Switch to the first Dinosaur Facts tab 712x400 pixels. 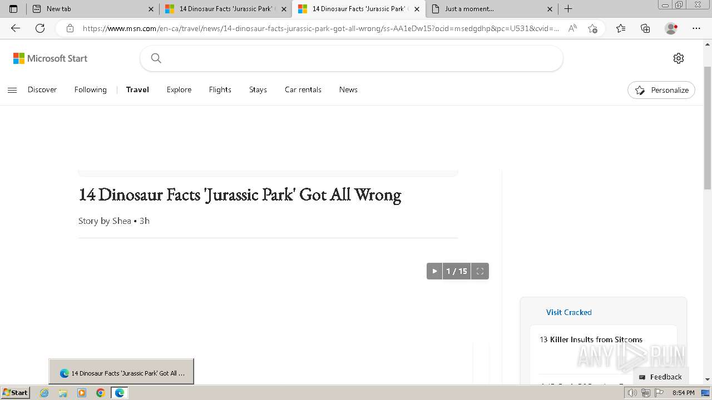[225, 9]
